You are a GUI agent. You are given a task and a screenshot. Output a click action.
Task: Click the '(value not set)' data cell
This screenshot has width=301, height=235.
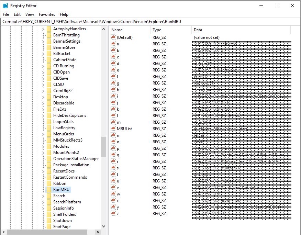pyautogui.click(x=207, y=37)
